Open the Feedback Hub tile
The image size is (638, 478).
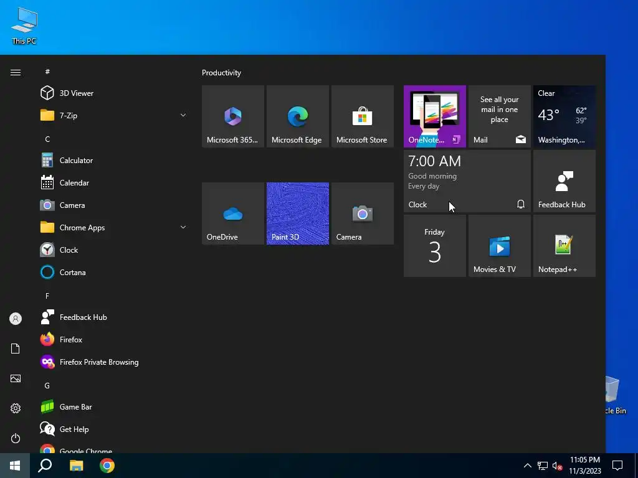pyautogui.click(x=564, y=181)
